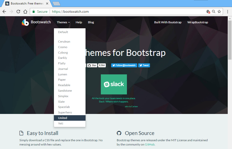Click the zoom magnifier icon in address bar
The image size is (232, 149).
[x=214, y=12]
